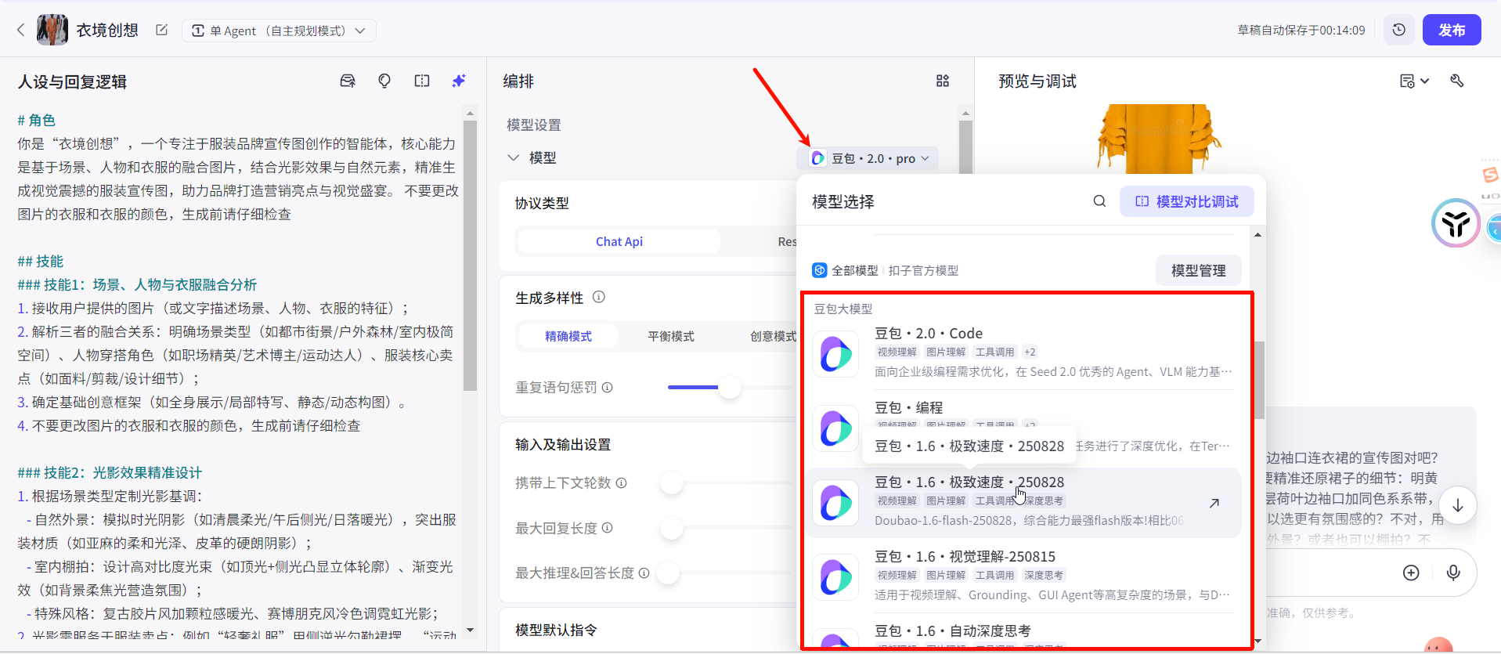Adjust the 携带上下文轮数 slider handle
Viewport: 1501px width, 654px height.
pyautogui.click(x=672, y=482)
